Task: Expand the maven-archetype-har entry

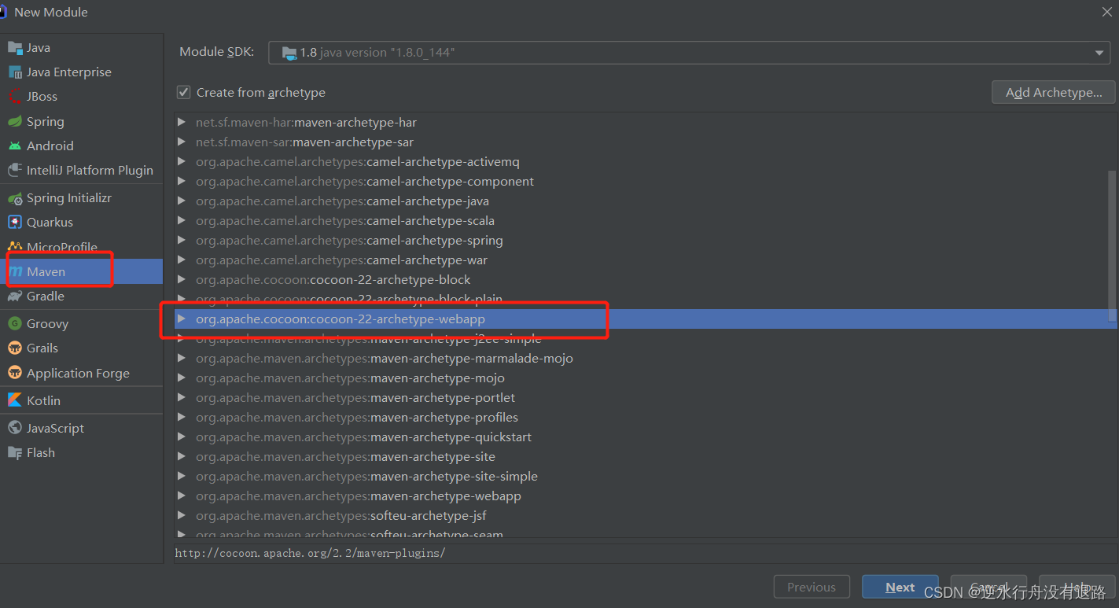Action: pos(182,122)
